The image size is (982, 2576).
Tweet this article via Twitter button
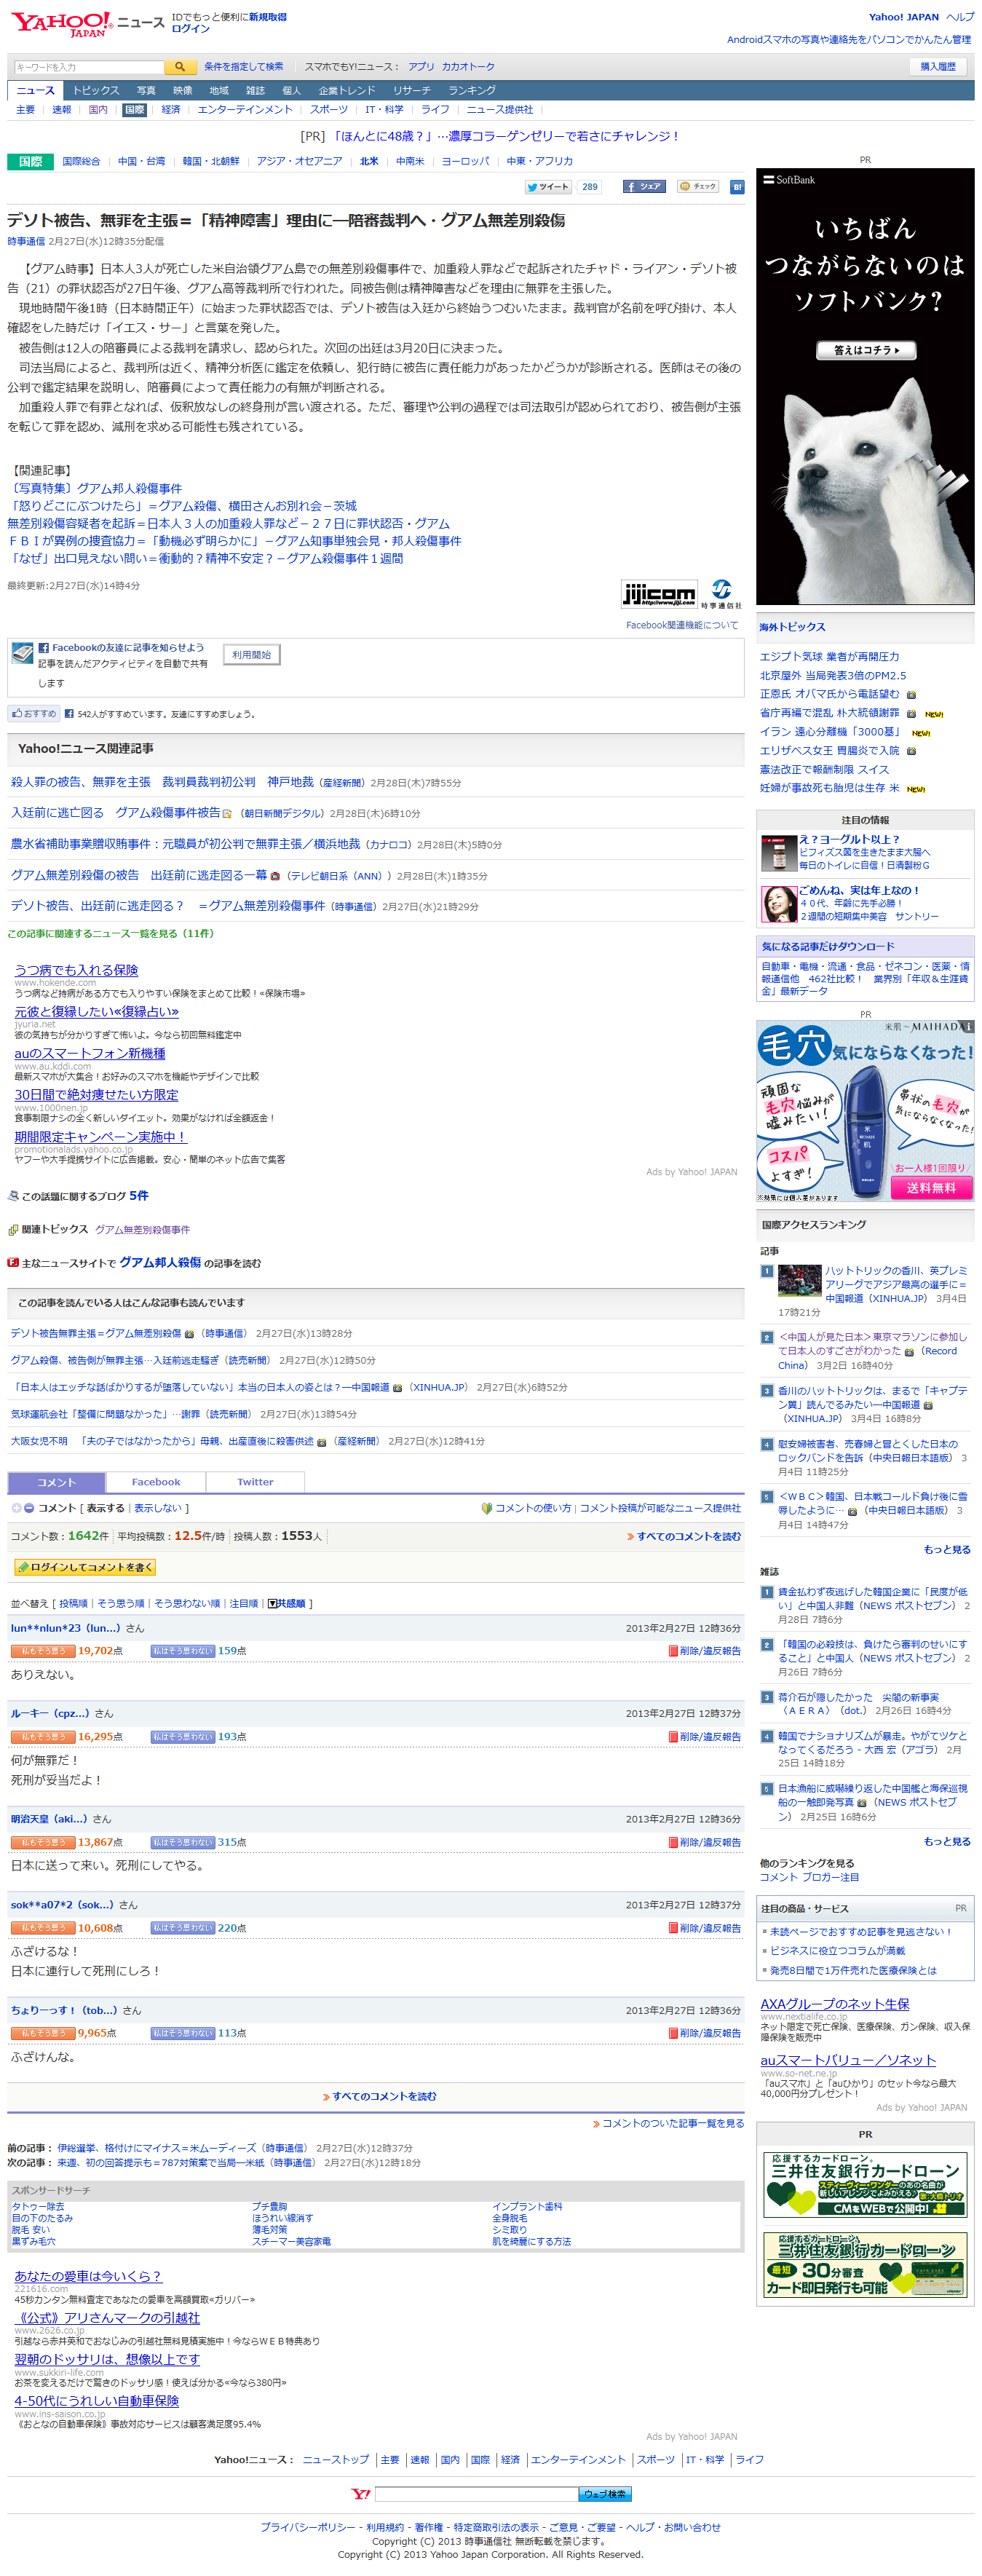tap(548, 187)
